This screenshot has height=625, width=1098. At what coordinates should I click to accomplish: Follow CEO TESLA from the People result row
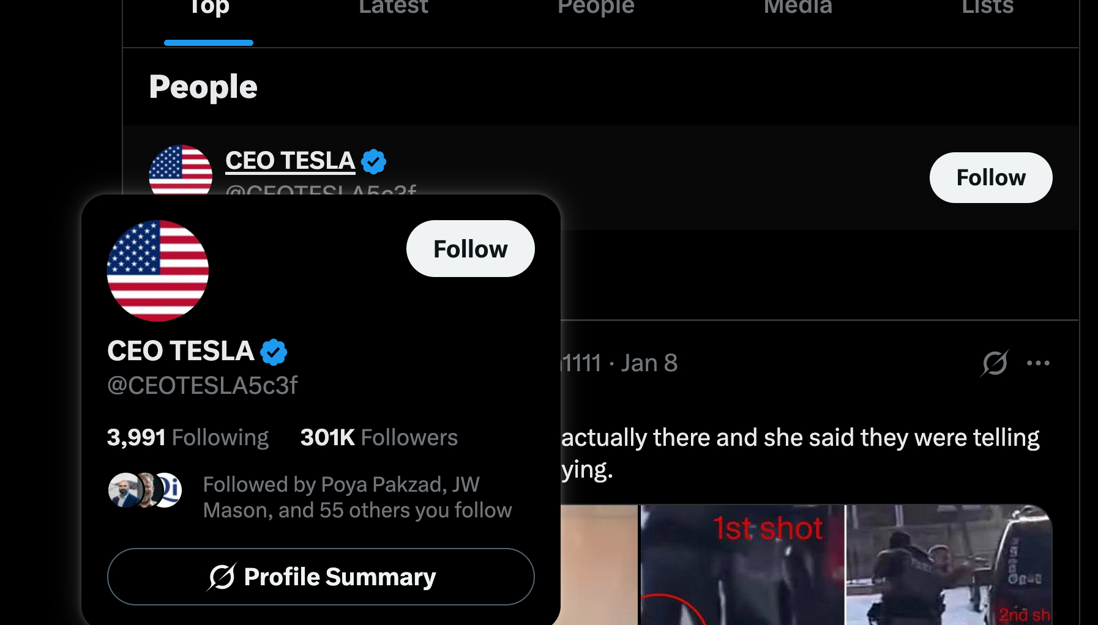(x=990, y=178)
